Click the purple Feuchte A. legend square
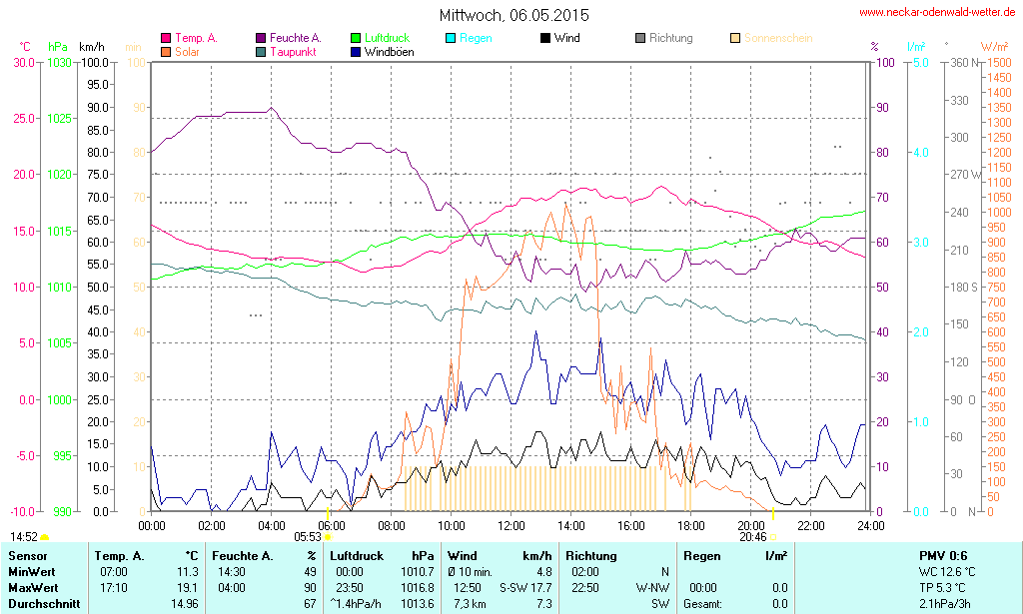This screenshot has width=1023, height=614. [x=262, y=39]
